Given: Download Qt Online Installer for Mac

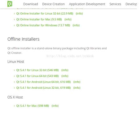Looking at the screenshot, I should tap(39, 19).
